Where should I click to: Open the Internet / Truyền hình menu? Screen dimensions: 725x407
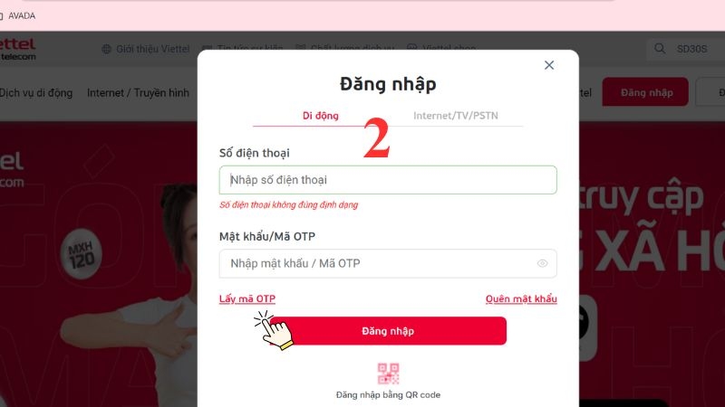[138, 93]
